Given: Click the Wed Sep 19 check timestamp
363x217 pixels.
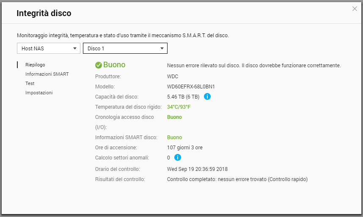Looking at the screenshot, I should point(198,169).
